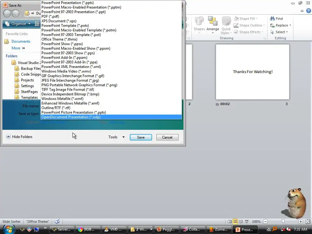Click the zoom in plus button
312x234 pixels.
pos(300,222)
